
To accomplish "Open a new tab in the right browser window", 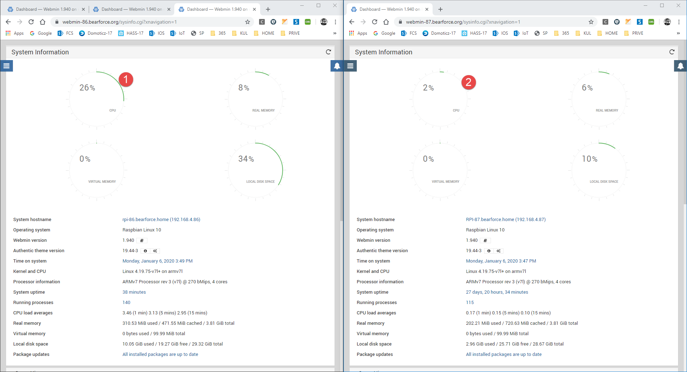I will [440, 9].
